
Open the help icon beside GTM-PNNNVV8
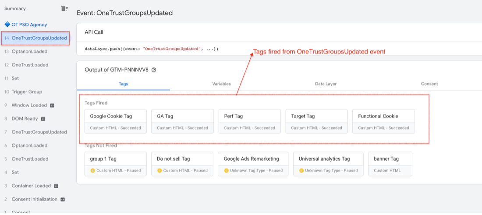click(154, 70)
